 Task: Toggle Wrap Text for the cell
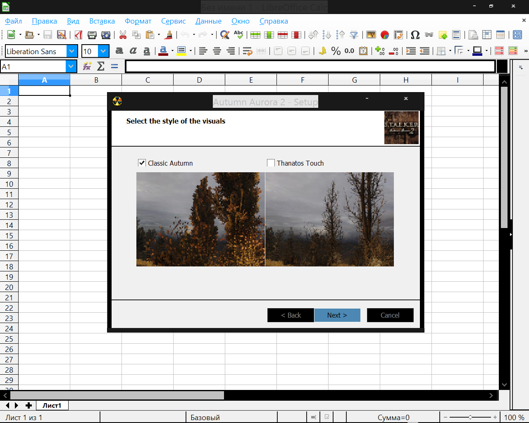[248, 51]
